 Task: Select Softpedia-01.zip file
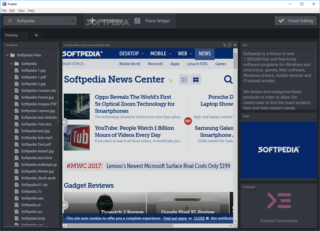(x=34, y=185)
